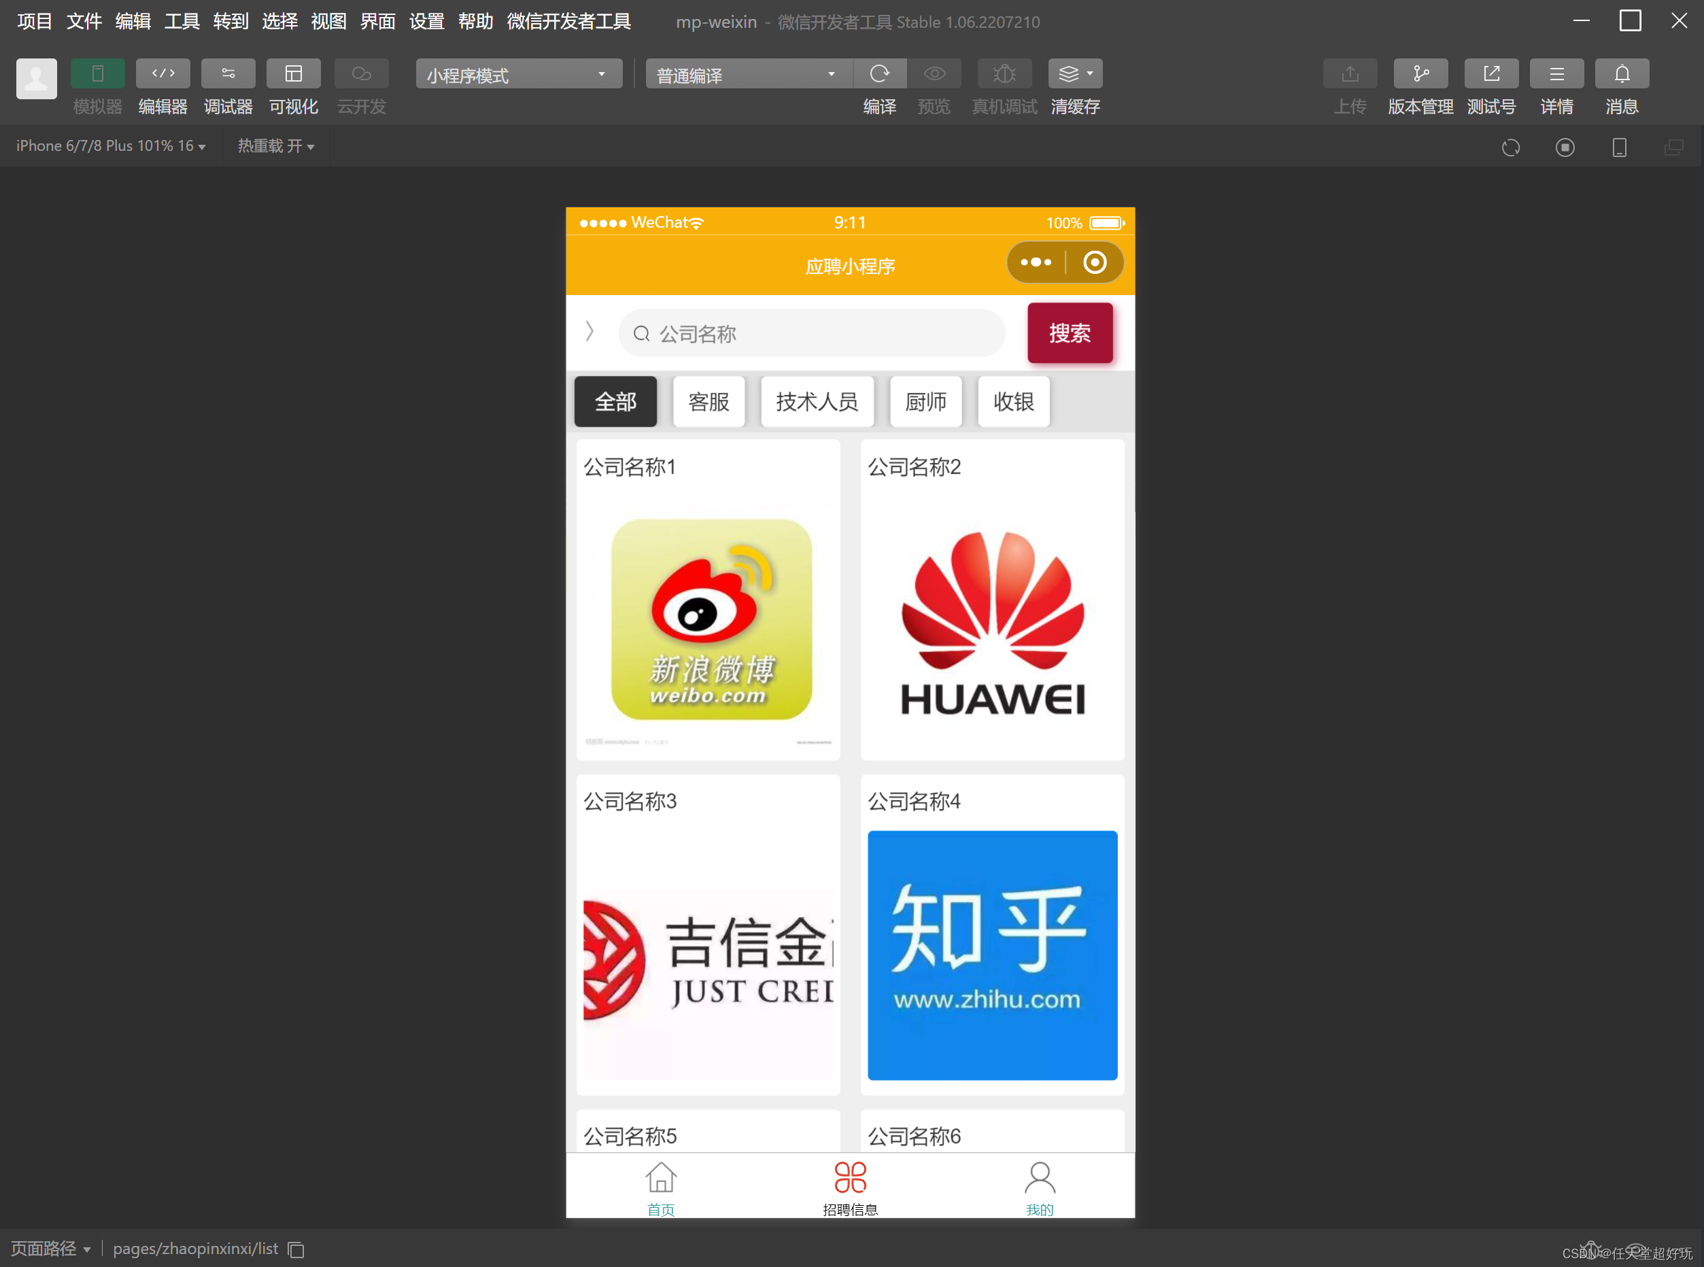Open the 普通编译 compile mode dropdown

click(x=748, y=74)
